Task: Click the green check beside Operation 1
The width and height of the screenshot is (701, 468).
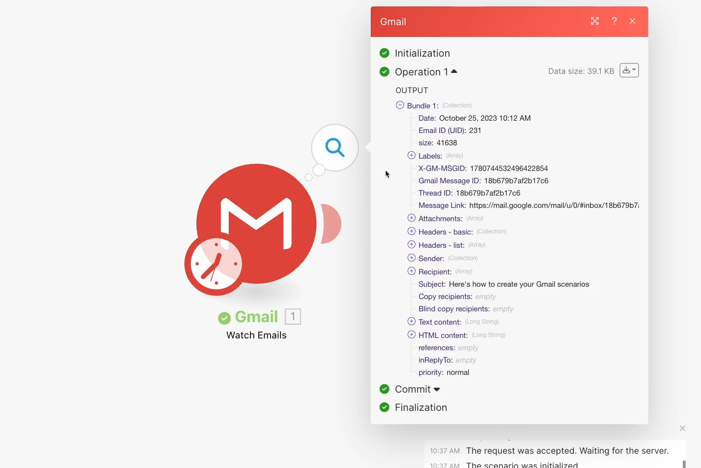Action: pyautogui.click(x=385, y=72)
